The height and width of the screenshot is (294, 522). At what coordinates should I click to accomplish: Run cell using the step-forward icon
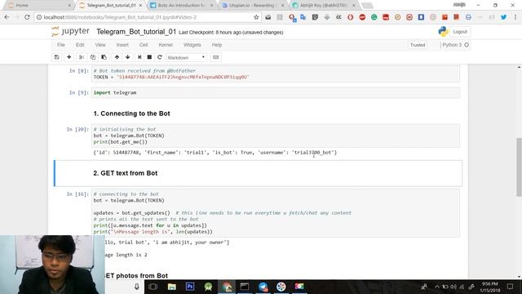pos(139,57)
